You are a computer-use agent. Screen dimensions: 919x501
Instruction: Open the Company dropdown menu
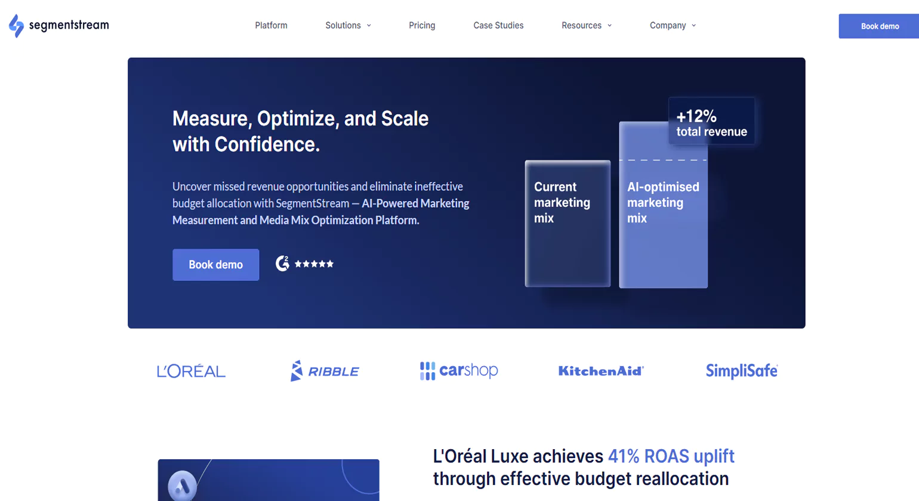pyautogui.click(x=673, y=26)
